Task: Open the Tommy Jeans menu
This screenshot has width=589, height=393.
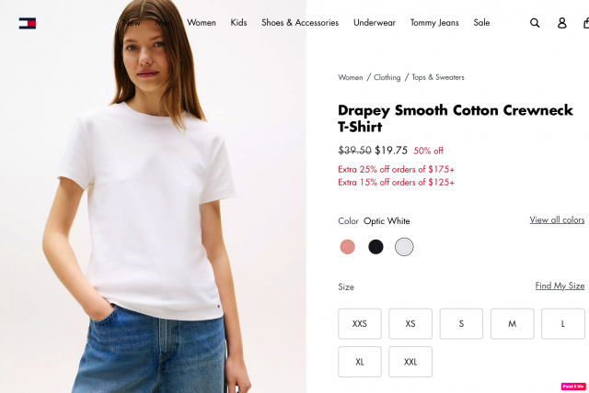Action: point(434,23)
